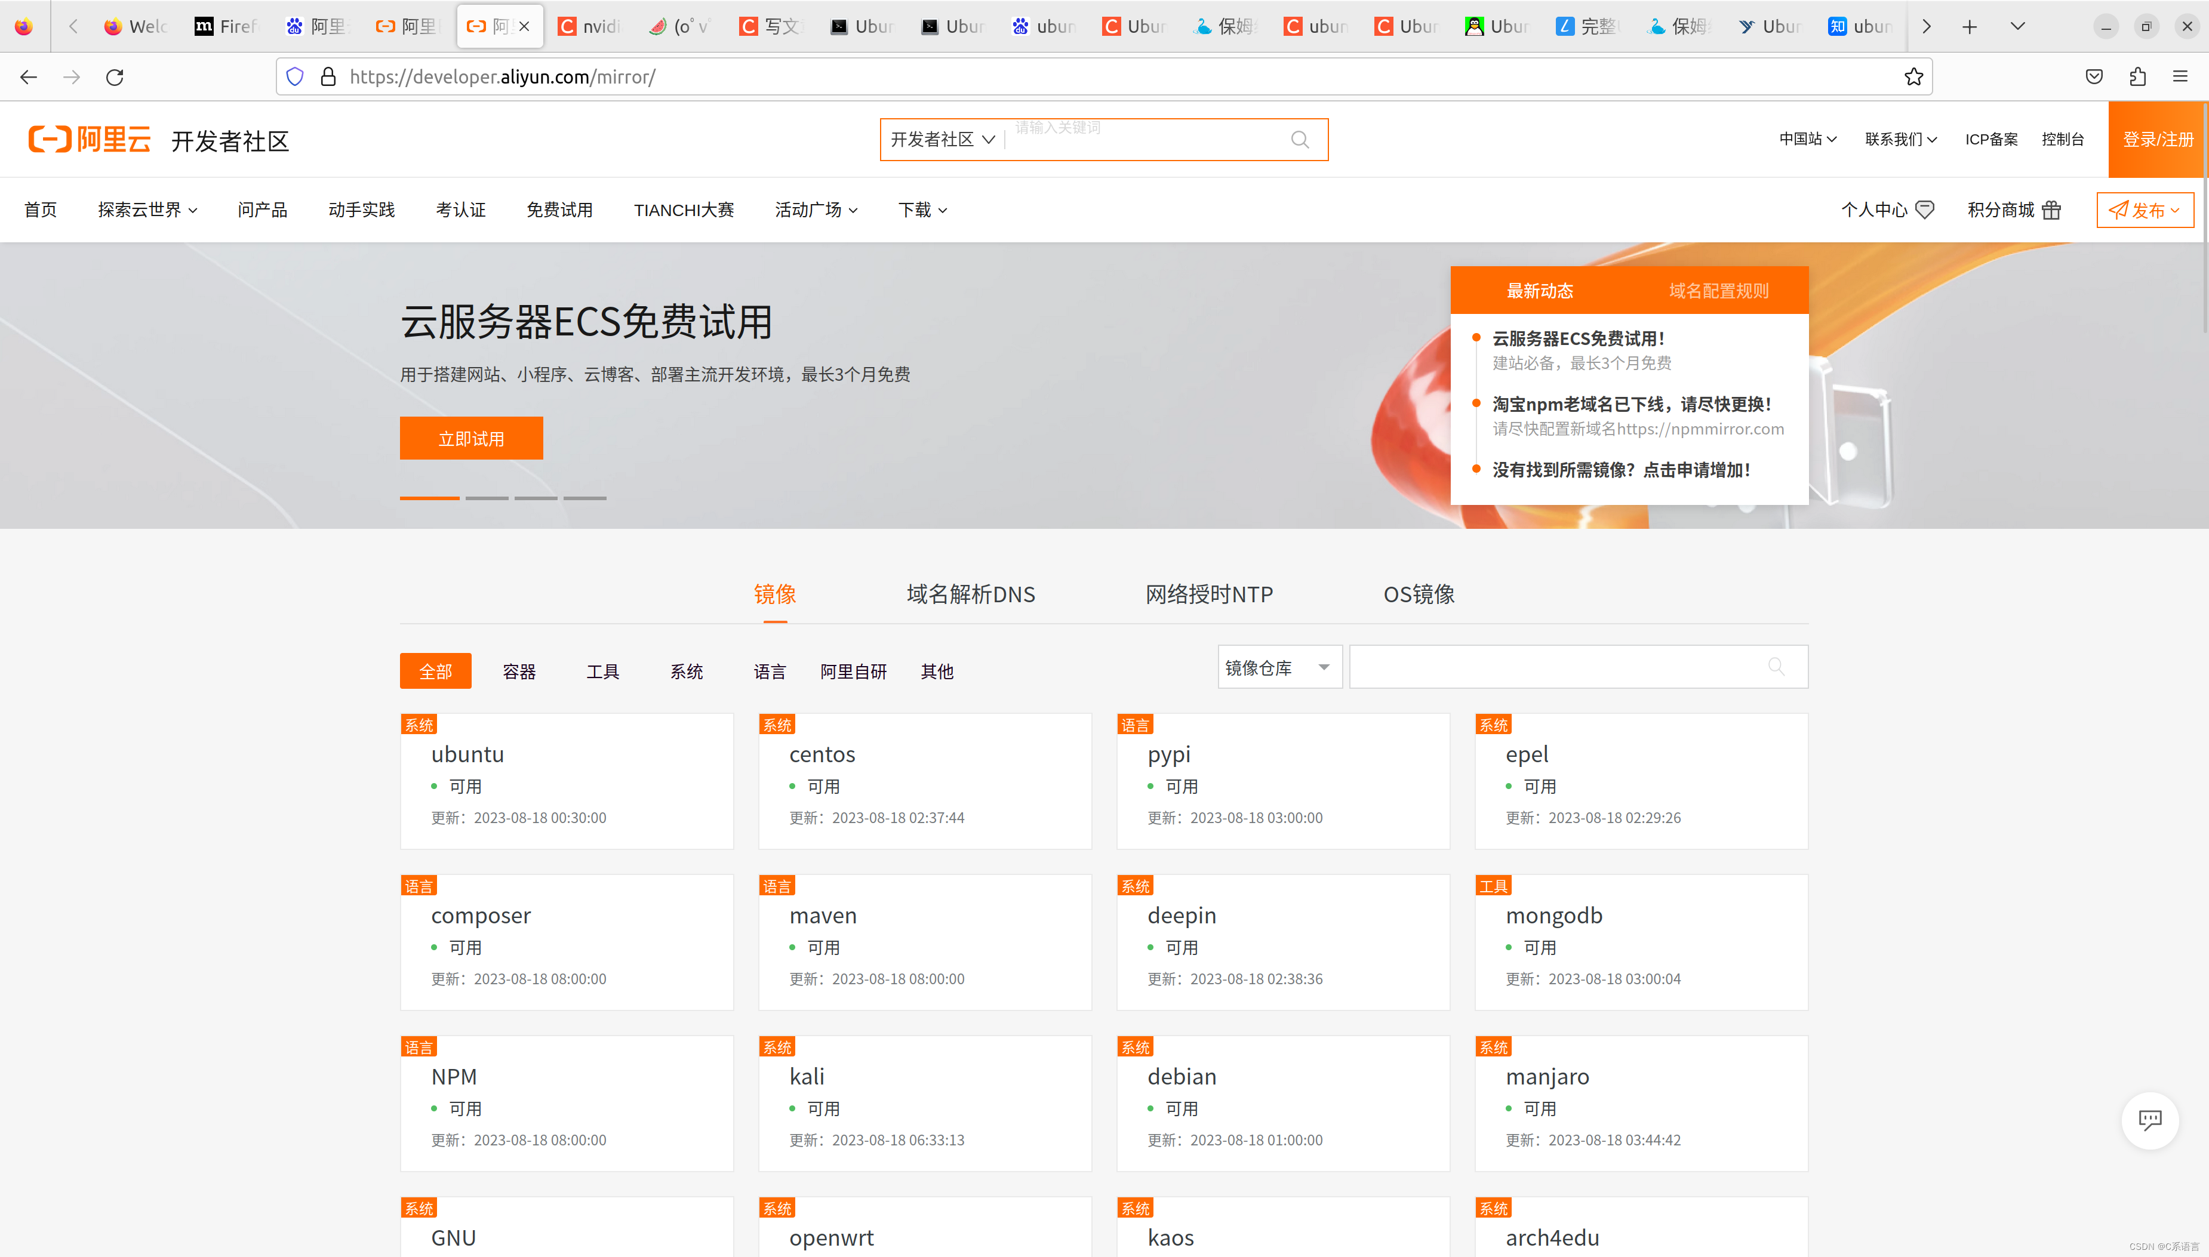Open the 发布 dropdown button

tap(2145, 209)
